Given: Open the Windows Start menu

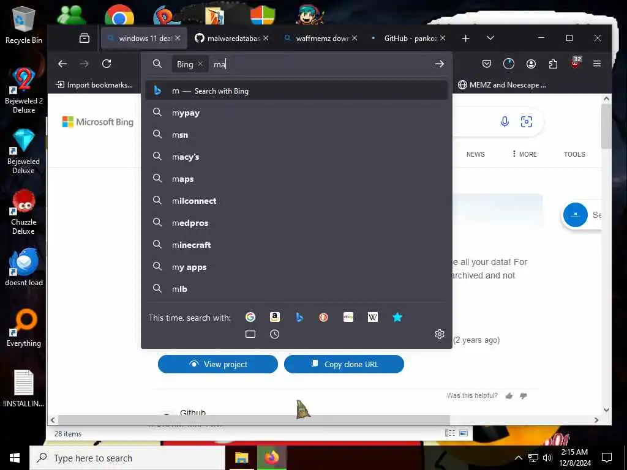Looking at the screenshot, I should (15, 458).
